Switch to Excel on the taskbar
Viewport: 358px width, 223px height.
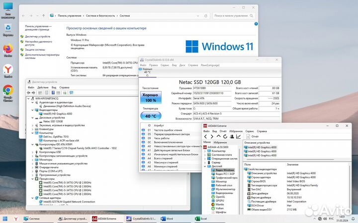pos(201,219)
